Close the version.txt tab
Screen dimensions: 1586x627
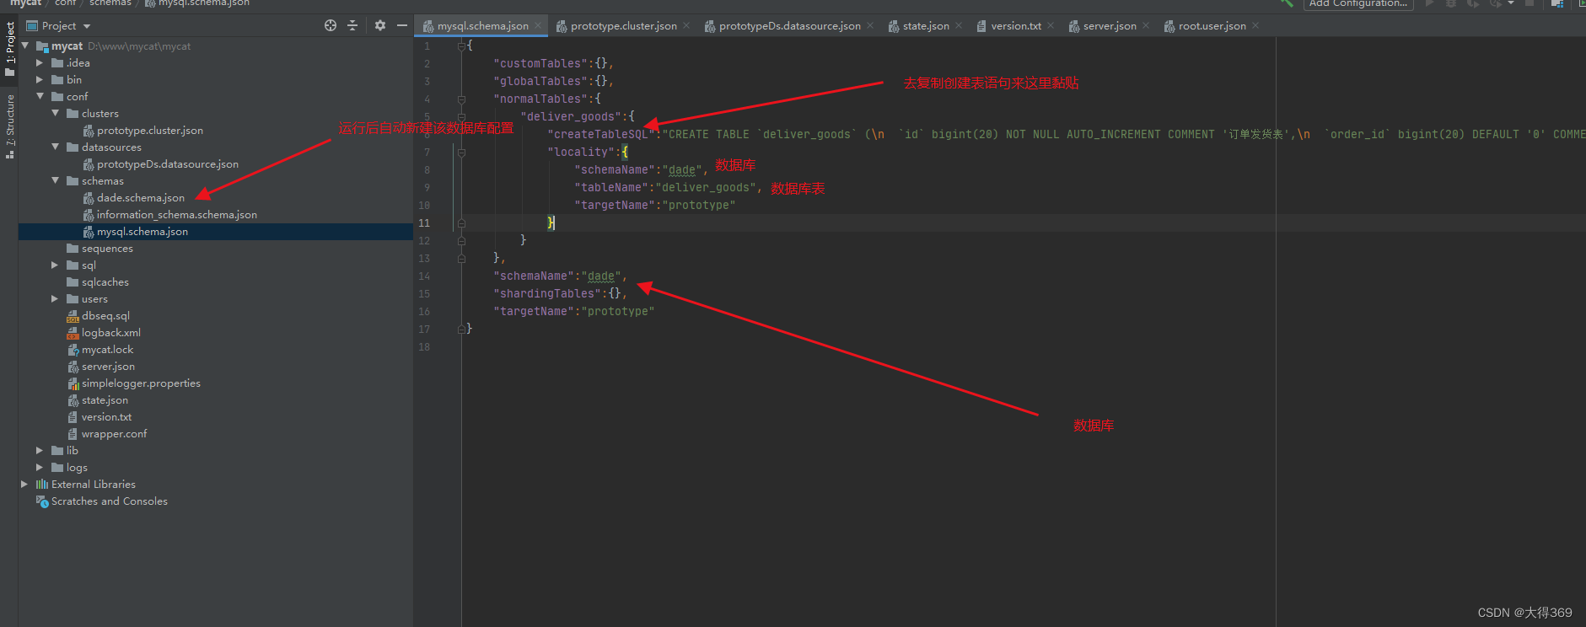[1051, 26]
